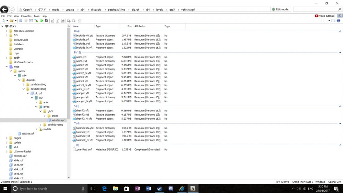Click the New file toolbar icon
The image size is (343, 193).
pos(3,21)
